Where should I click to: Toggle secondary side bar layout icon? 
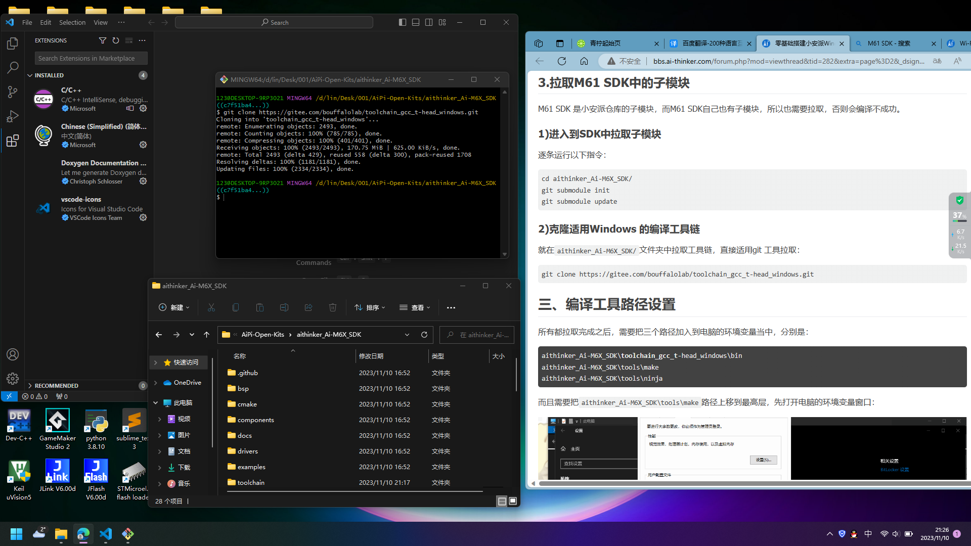[429, 22]
